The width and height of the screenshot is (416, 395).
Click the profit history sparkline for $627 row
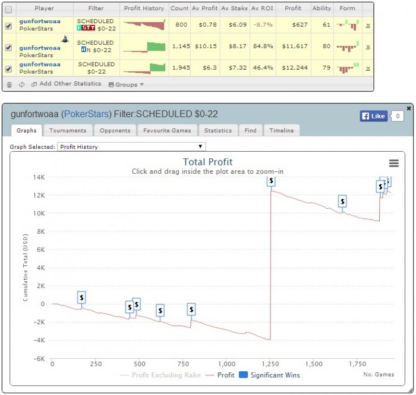144,25
